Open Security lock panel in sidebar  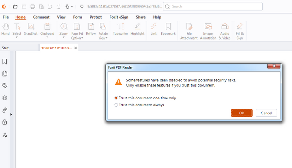(x=5, y=122)
